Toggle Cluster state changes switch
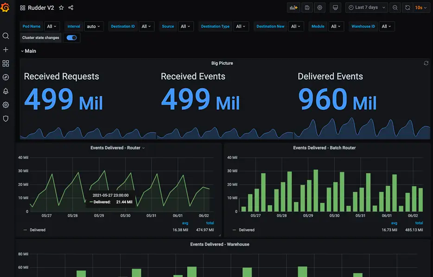The width and height of the screenshot is (433, 277). (71, 38)
